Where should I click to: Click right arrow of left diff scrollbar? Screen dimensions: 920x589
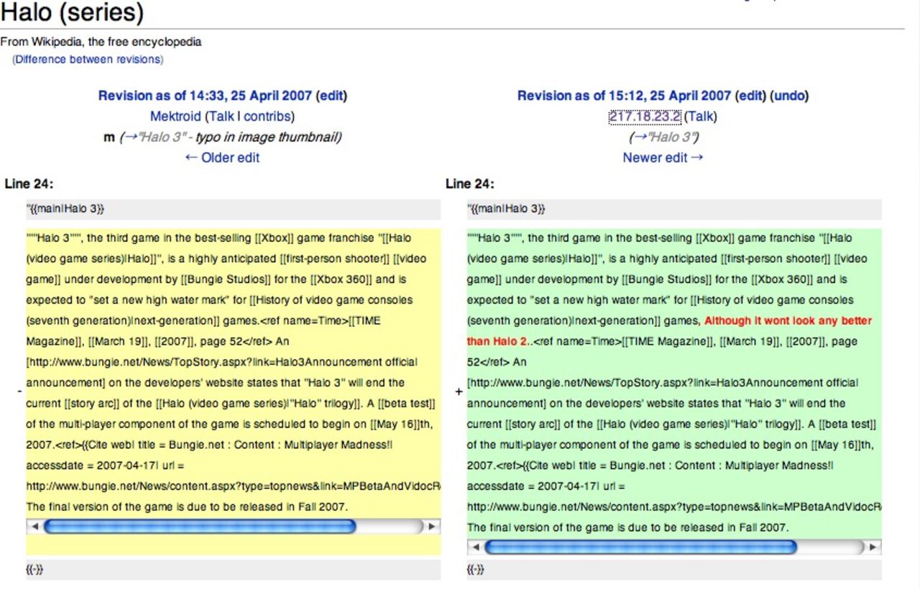(x=431, y=527)
